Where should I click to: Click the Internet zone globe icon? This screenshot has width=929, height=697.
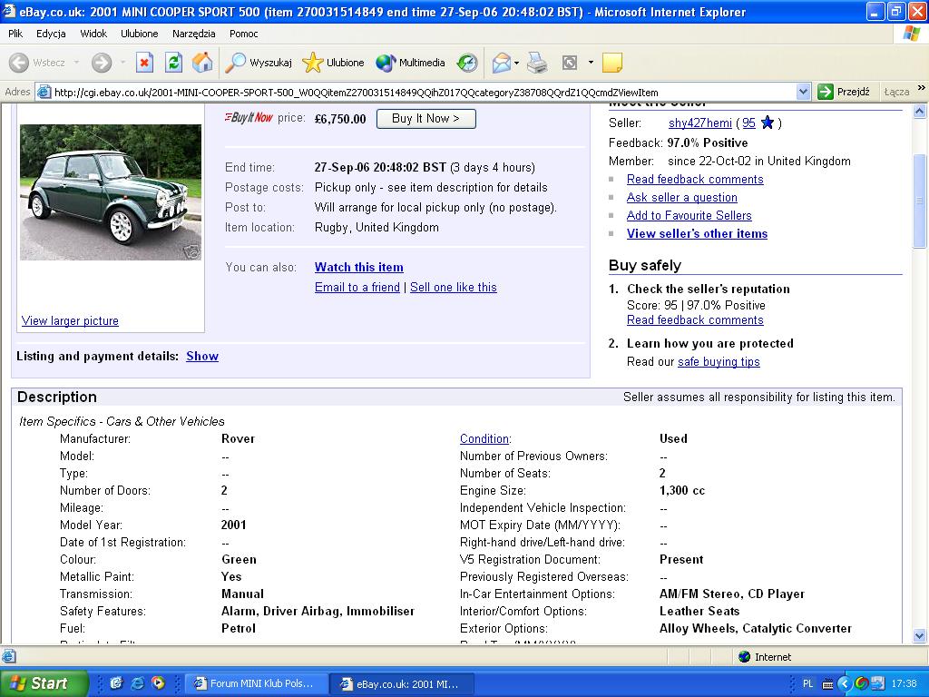[x=745, y=657]
